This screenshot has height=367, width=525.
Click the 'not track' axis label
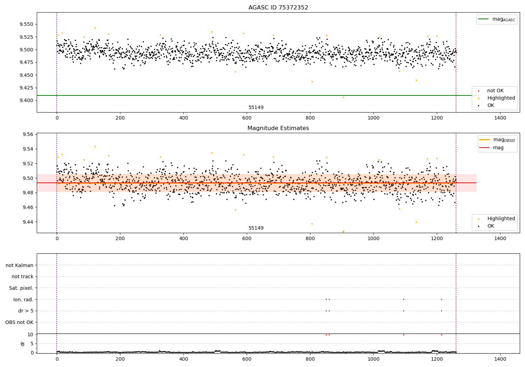pos(22,276)
